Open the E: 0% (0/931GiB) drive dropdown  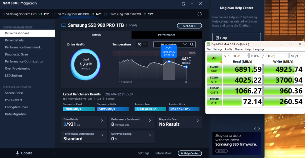tap(269, 56)
